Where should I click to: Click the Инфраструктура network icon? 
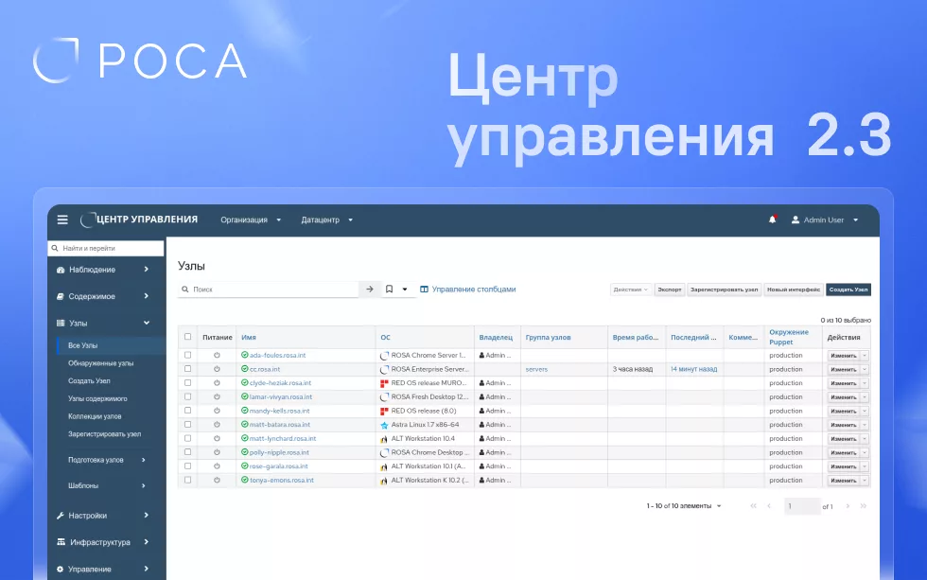pyautogui.click(x=61, y=541)
